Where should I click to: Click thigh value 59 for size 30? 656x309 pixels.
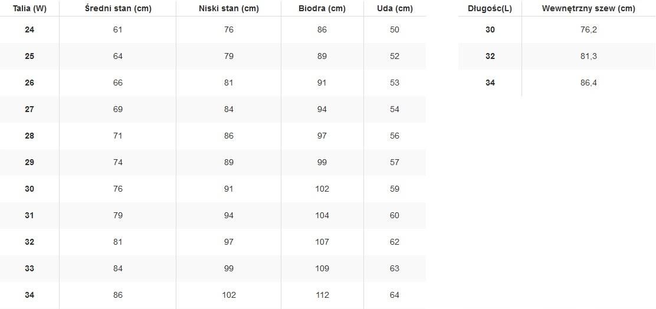coord(395,189)
